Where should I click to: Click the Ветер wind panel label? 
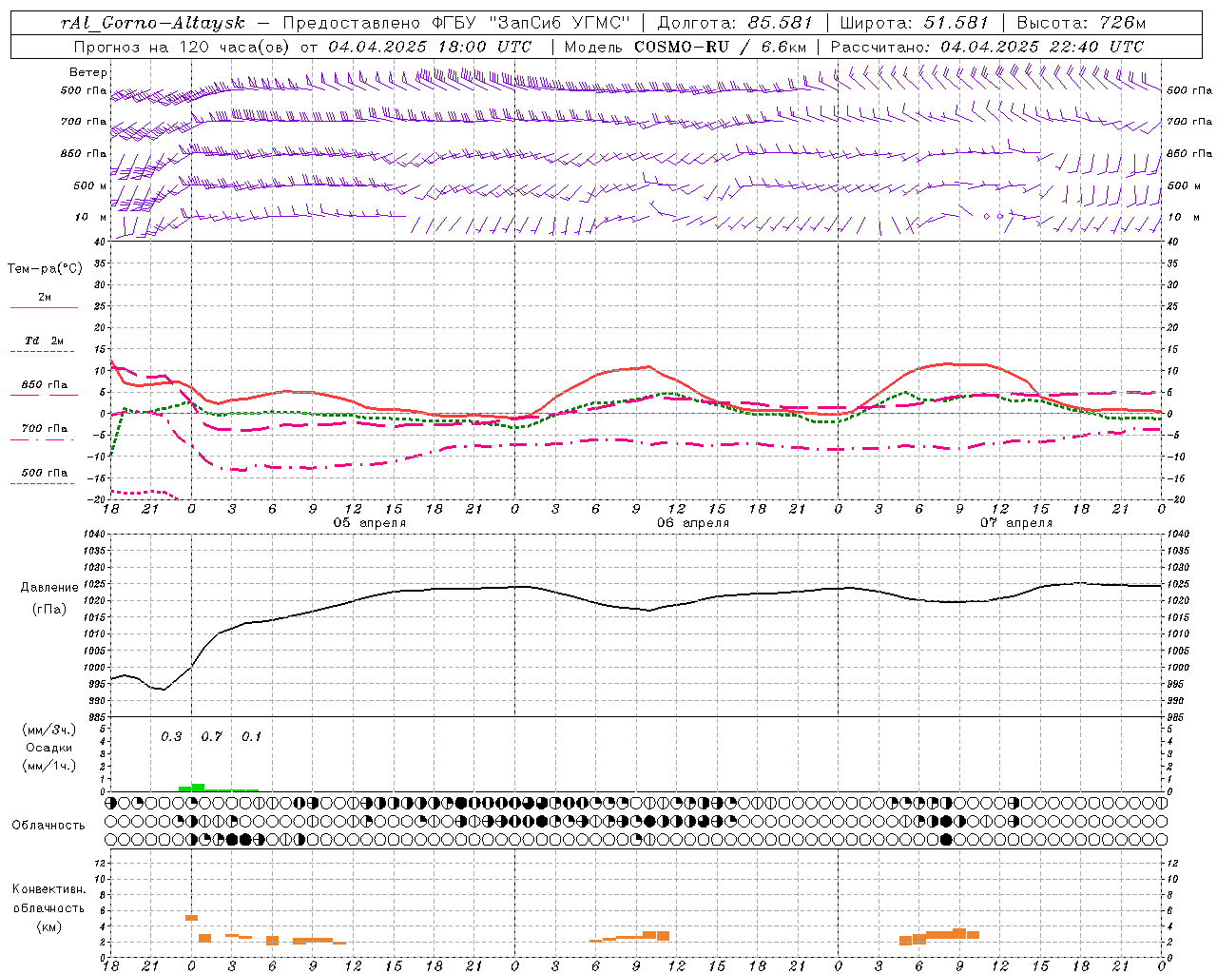point(88,72)
